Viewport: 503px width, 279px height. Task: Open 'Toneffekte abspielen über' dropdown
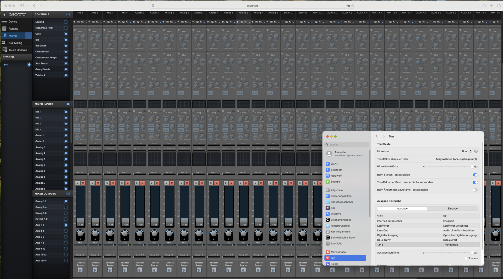(456, 159)
